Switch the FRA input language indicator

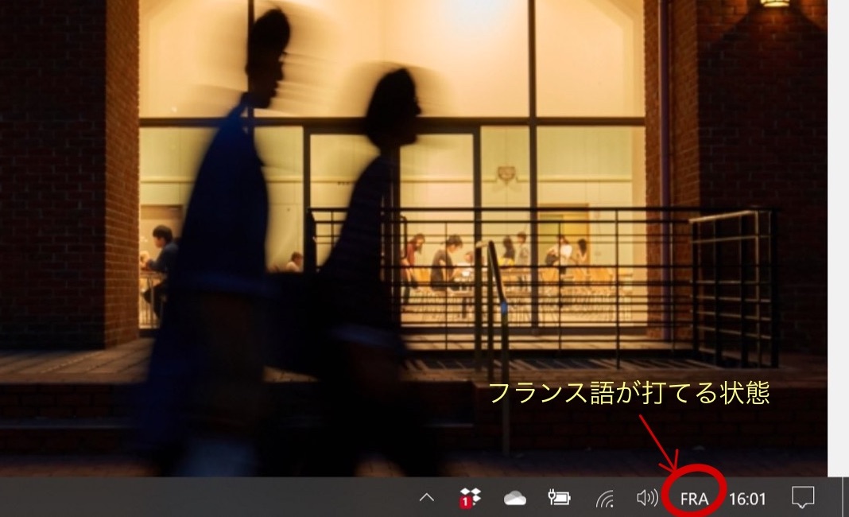point(694,499)
